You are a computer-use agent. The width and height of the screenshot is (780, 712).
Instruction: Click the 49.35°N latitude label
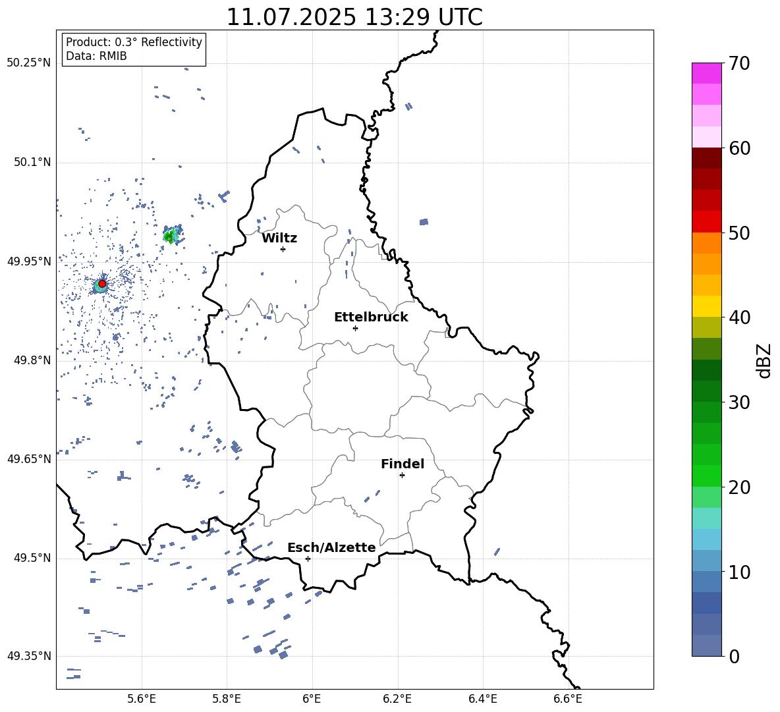click(29, 656)
